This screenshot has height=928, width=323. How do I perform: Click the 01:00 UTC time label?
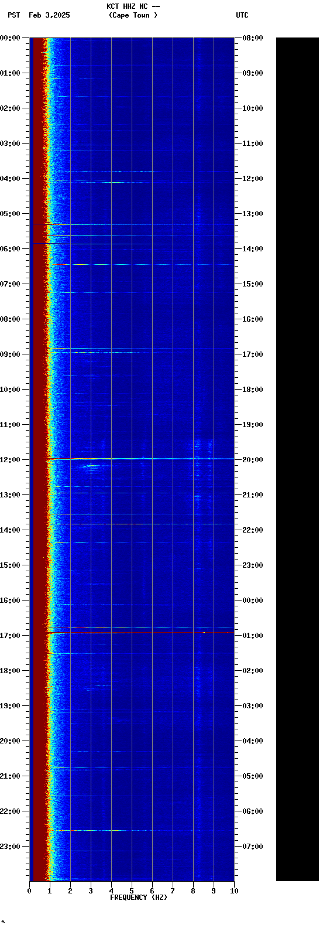pos(253,636)
